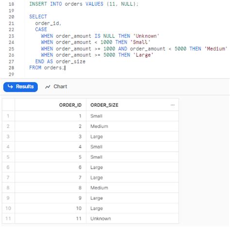Open the Results tab
This screenshot has height=227, width=230.
pyautogui.click(x=20, y=87)
